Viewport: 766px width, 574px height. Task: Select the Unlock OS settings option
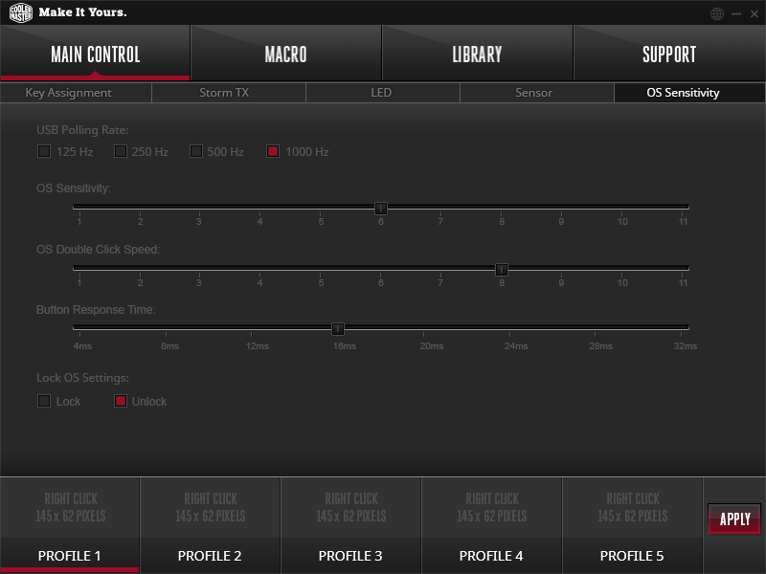121,401
